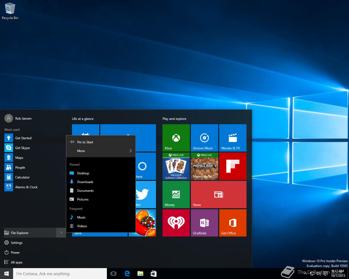The height and width of the screenshot is (279, 349).
Task: Open the Flipboard tile
Action: click(233, 166)
